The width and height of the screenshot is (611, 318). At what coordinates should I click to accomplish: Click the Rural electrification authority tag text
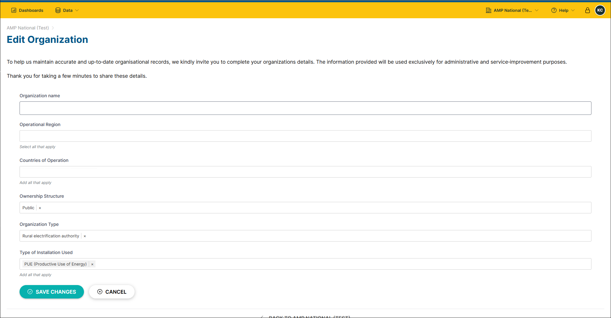click(51, 236)
